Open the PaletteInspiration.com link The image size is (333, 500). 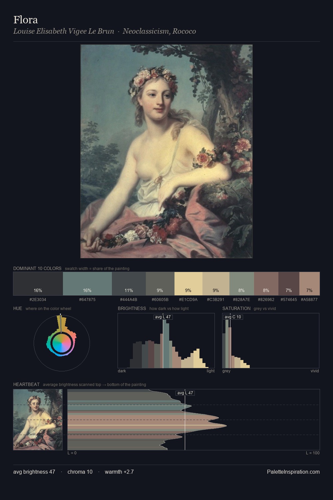(293, 472)
